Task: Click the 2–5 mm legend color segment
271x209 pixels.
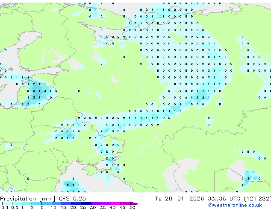Action: (37, 203)
